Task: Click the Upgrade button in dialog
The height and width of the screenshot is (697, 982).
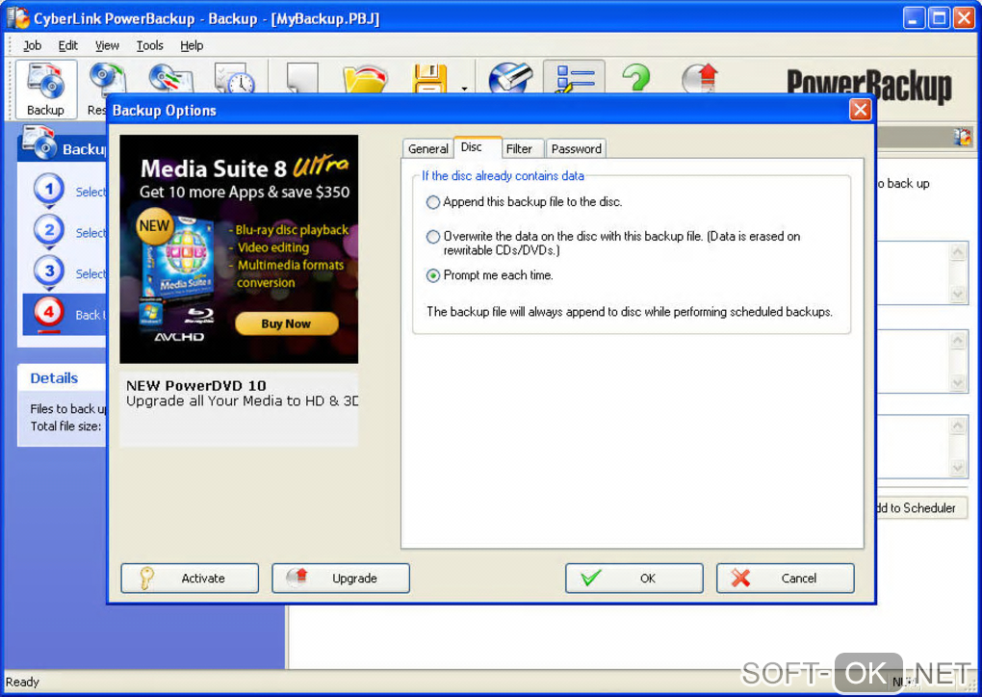Action: [341, 578]
